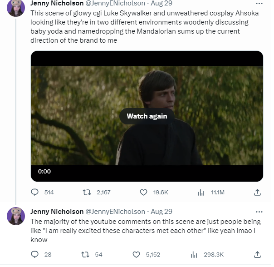274x267 pixels.
Task: View analytics showing 298.3K views
Action: pyautogui.click(x=194, y=254)
